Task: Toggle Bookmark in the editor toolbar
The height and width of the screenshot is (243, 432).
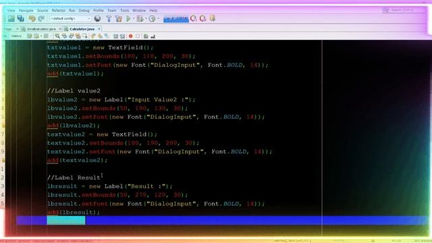Action: (107, 36)
